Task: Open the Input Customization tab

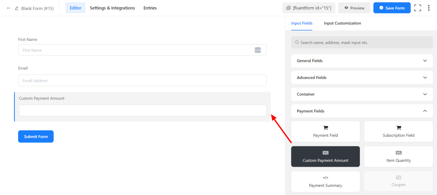Action: [342, 23]
